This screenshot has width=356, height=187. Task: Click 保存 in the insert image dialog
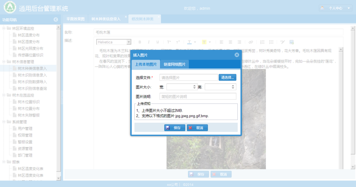pos(174,128)
